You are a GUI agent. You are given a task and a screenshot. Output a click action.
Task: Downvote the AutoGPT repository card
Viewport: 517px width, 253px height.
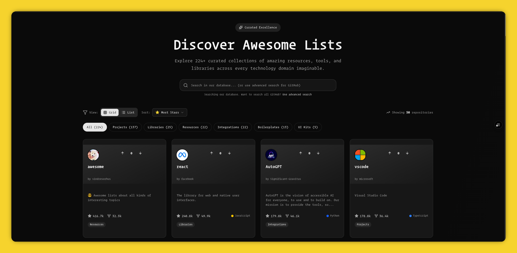pos(318,153)
